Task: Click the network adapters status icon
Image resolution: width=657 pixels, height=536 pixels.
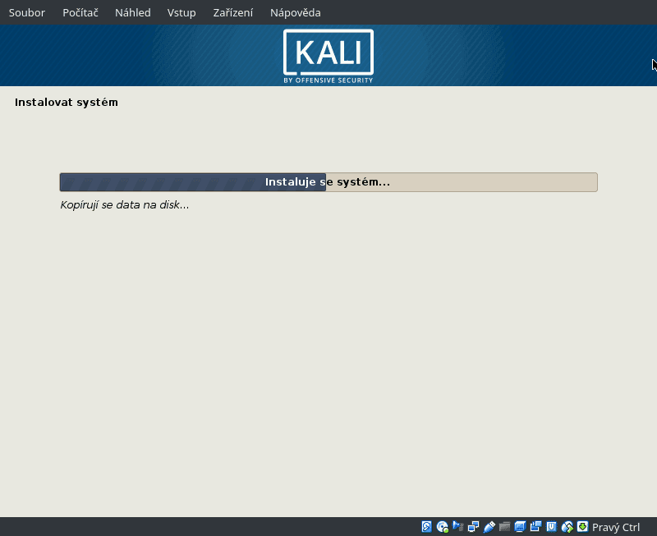Action: pyautogui.click(x=474, y=526)
